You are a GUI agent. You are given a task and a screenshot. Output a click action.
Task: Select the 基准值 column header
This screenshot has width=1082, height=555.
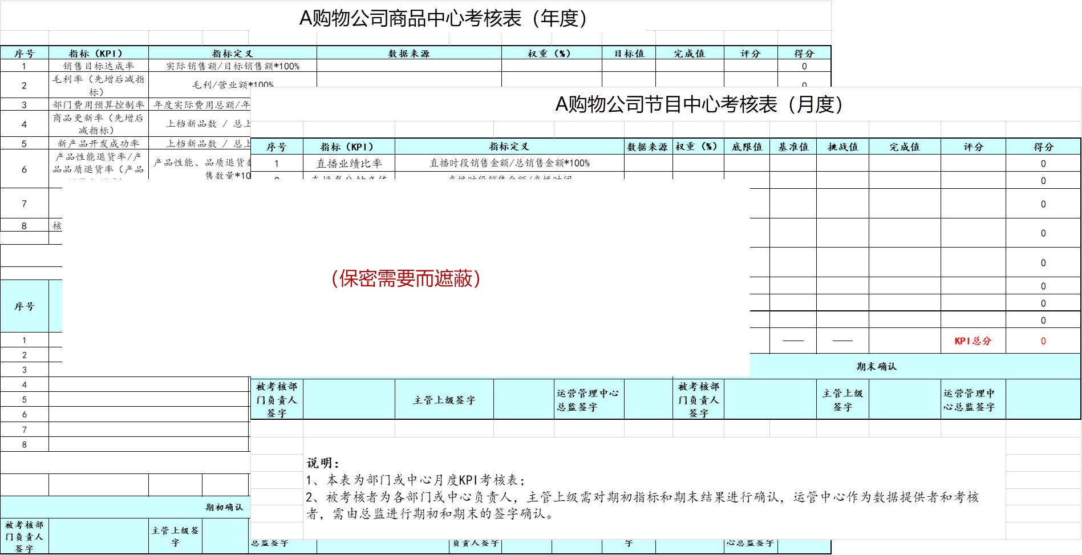tap(794, 146)
